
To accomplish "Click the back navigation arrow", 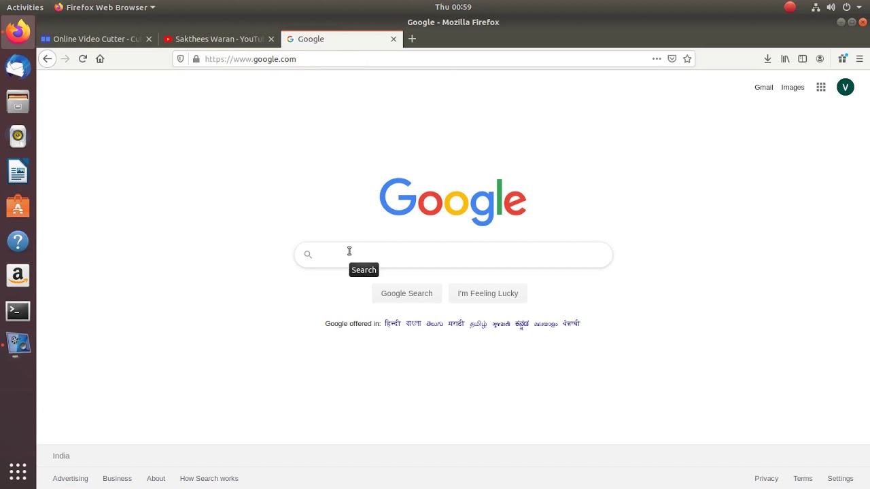I will [47, 59].
